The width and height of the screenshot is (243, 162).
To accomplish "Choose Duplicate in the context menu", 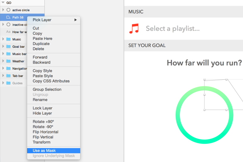I will tap(53, 44).
